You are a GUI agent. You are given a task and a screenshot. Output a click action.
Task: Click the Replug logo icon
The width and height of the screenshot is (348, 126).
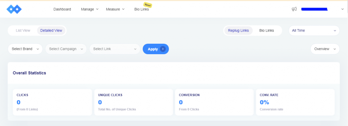tap(14, 9)
